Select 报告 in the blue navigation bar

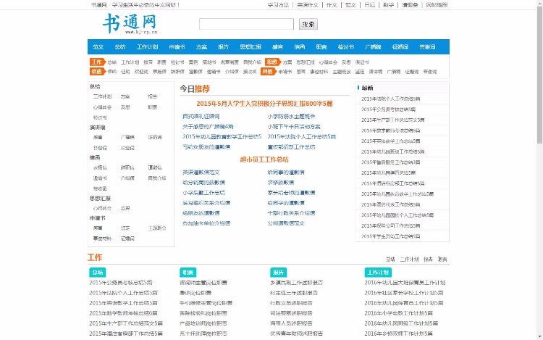pos(223,47)
